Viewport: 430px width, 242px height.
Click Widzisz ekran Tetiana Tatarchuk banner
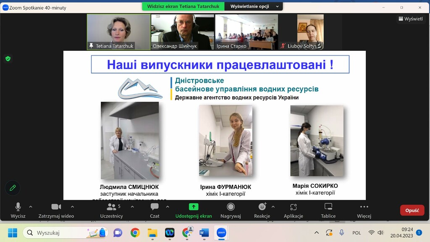[183, 6]
